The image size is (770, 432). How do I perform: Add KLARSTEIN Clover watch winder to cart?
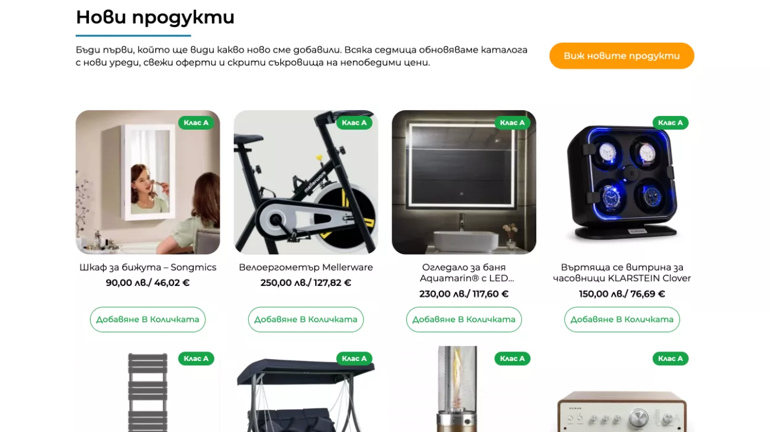(x=622, y=320)
